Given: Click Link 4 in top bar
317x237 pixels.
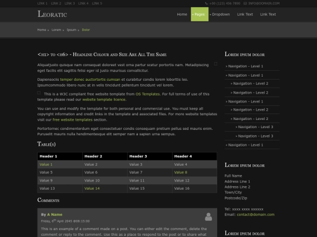Looking at the screenshot, I should (83, 4).
